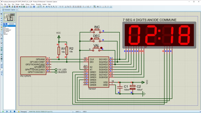
Task: Open the '7 Message(s)' status indicator
Action: tap(22, 111)
